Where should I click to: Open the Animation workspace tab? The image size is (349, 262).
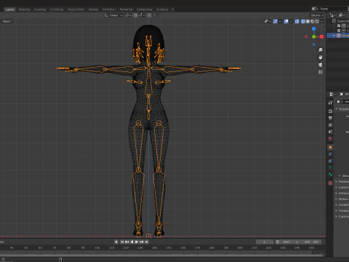[x=109, y=9]
